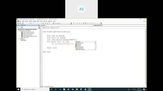Click the View Microsoft Excel toolbar icon
The width and height of the screenshot is (163, 91).
(x=18, y=23)
